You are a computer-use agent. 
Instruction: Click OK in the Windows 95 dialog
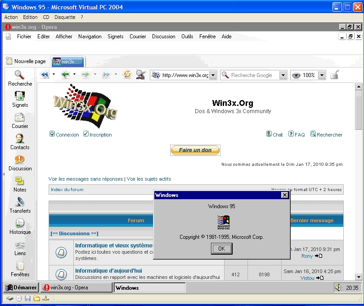tap(221, 249)
